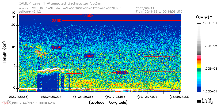Click the (km.sr)-1 units label
The width and height of the screenshot is (217, 105).
pyautogui.click(x=204, y=17)
